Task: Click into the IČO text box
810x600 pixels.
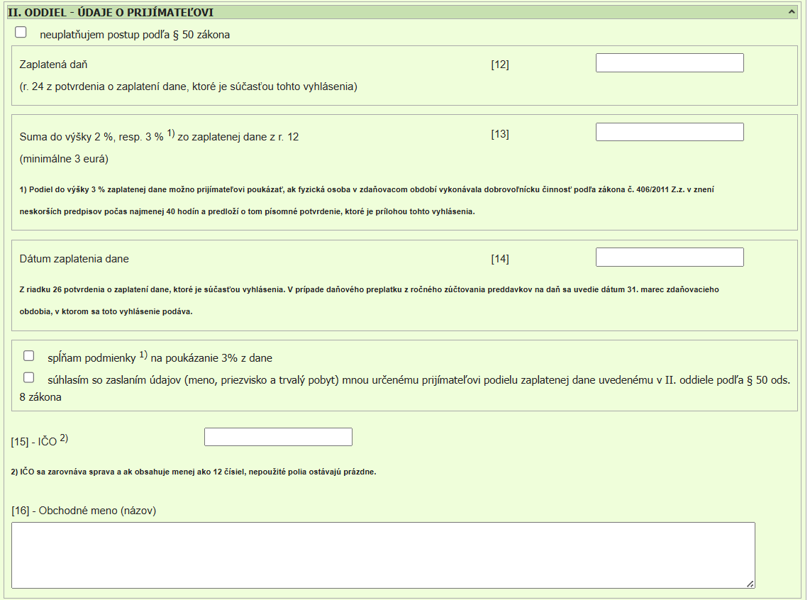Action: (278, 438)
